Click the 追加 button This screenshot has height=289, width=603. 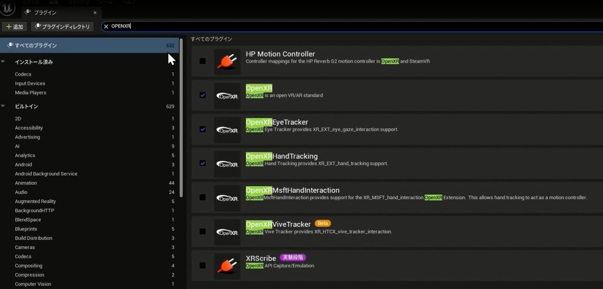point(15,27)
